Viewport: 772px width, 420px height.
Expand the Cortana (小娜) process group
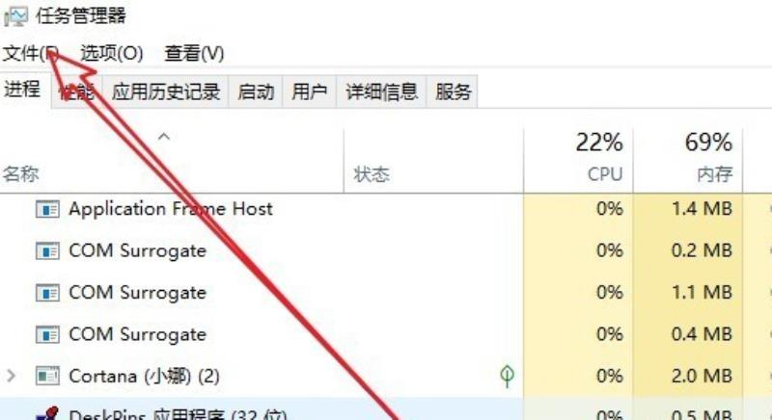[12, 377]
